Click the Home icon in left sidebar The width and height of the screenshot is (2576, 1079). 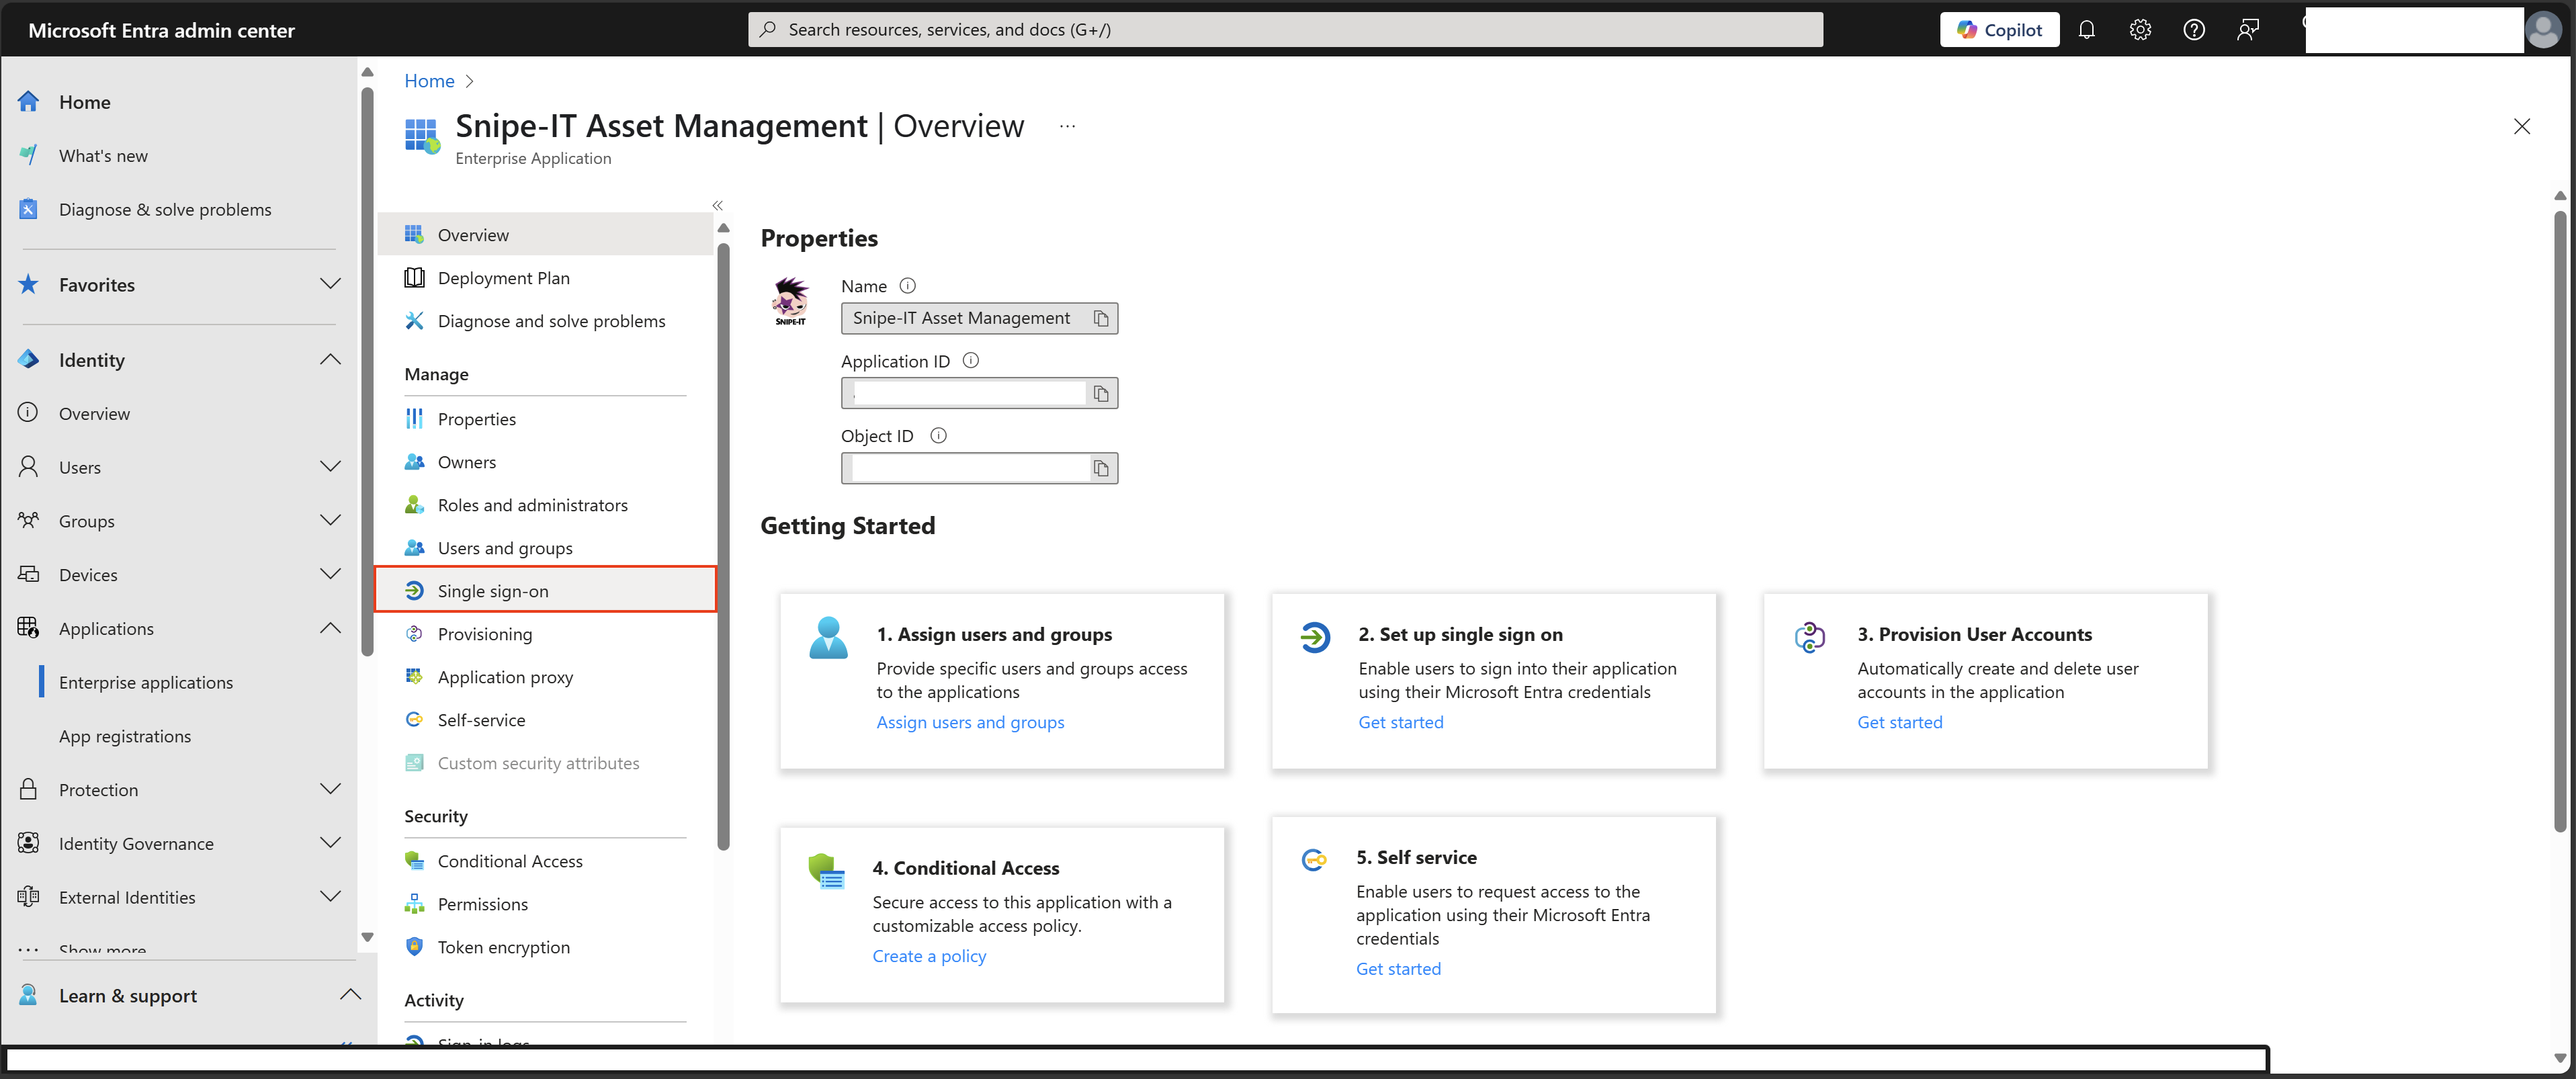[x=28, y=102]
